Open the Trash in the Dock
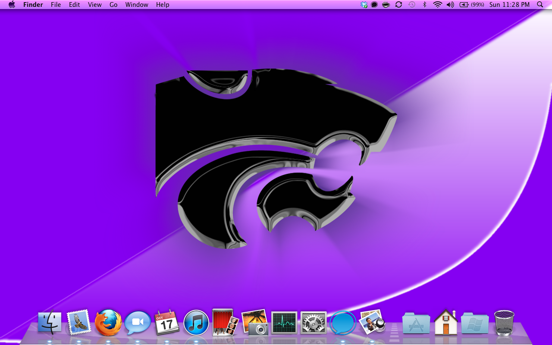The height and width of the screenshot is (345, 552). pyautogui.click(x=504, y=323)
